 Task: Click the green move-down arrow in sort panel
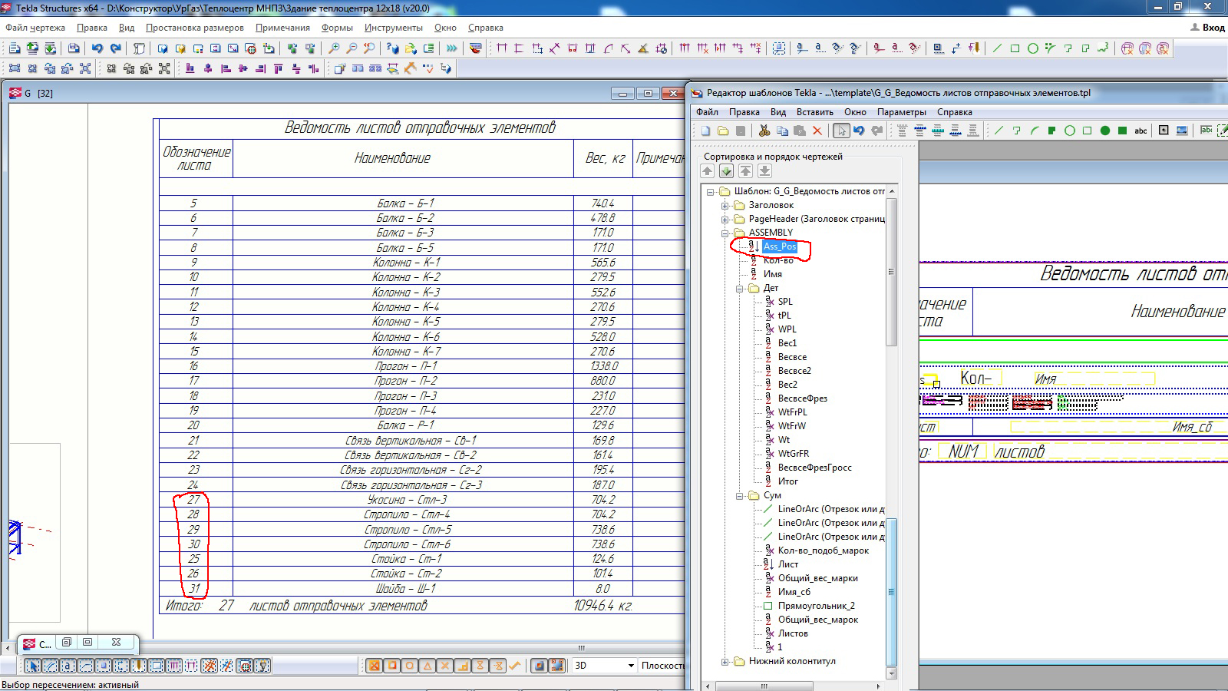click(x=726, y=171)
